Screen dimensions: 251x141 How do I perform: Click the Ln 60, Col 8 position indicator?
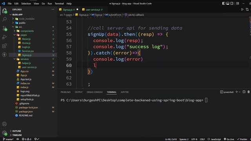pos(171,139)
